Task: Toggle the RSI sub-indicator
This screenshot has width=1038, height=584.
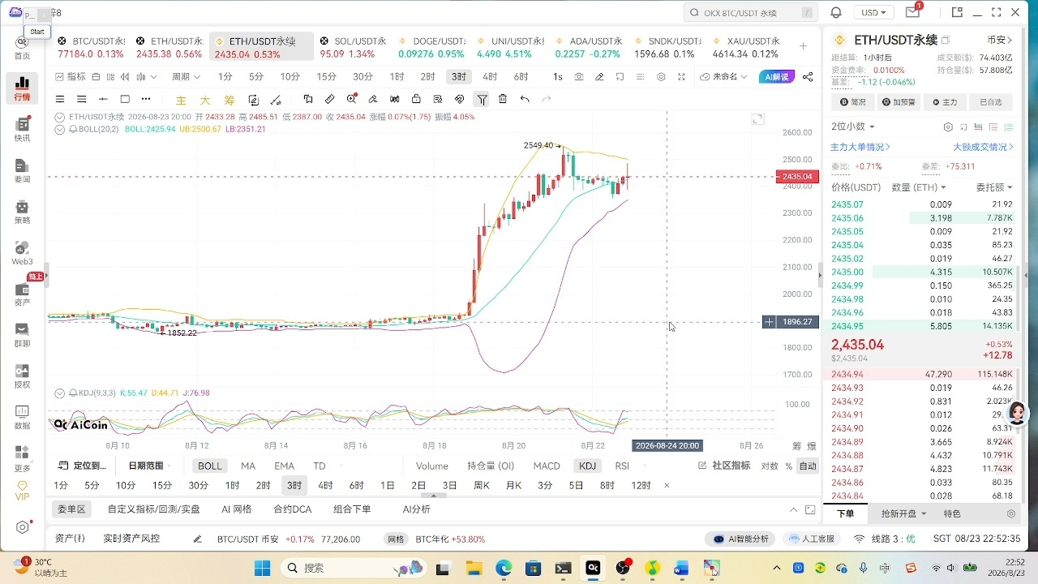Action: click(x=622, y=466)
